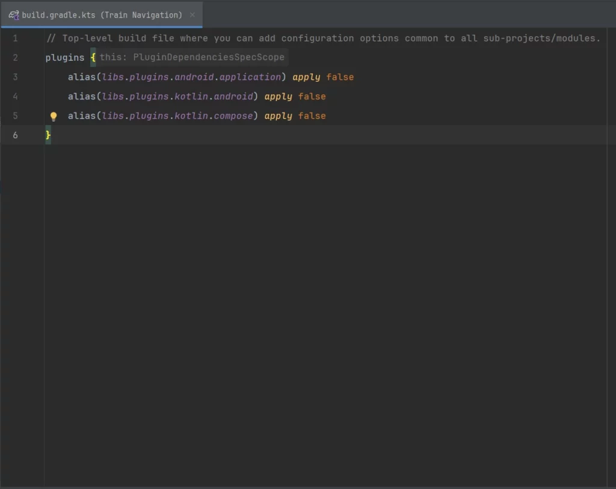Click the closing brace on line 6
This screenshot has height=489, width=616.
click(x=48, y=135)
